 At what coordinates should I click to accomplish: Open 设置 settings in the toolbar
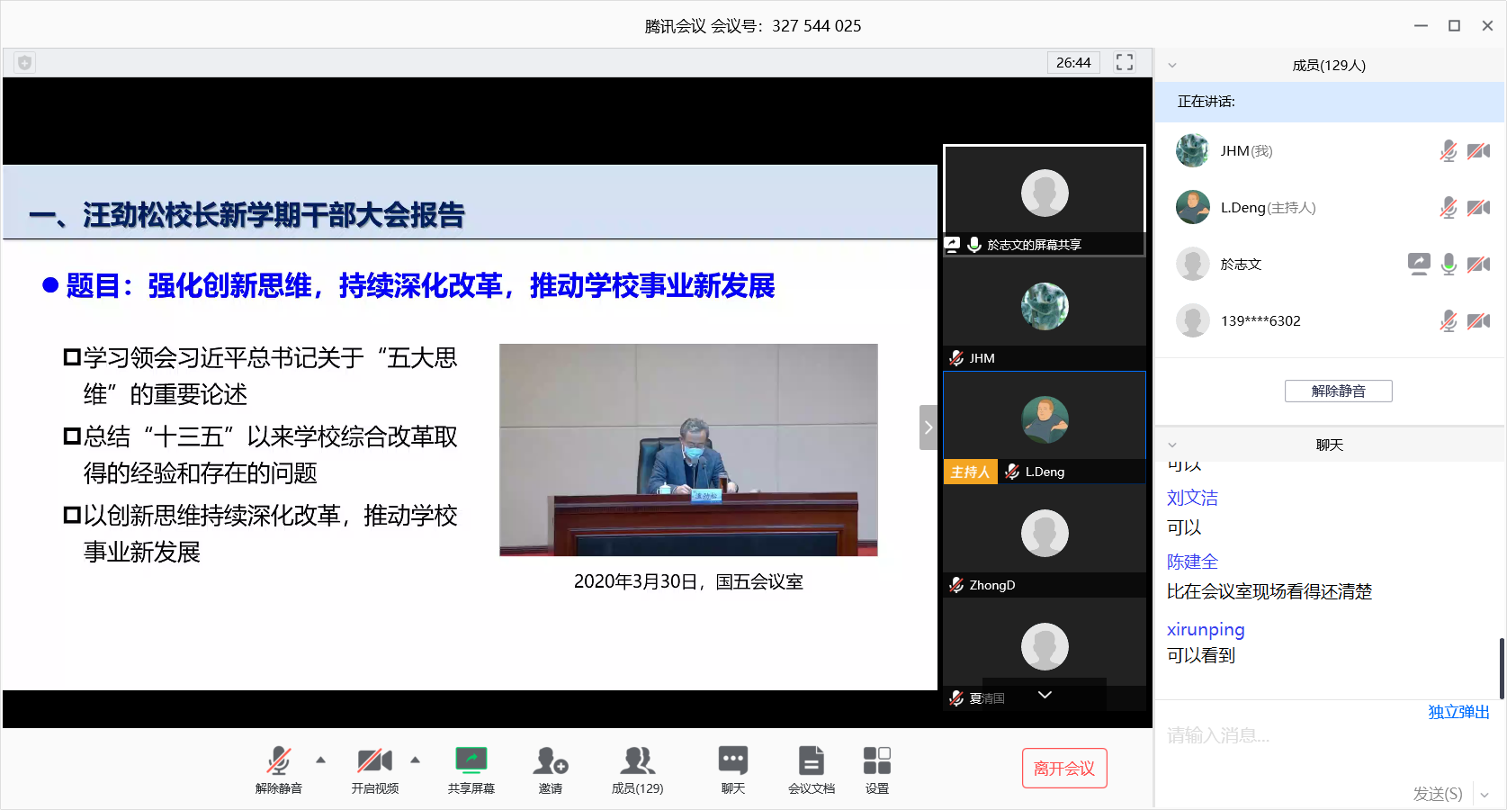click(x=876, y=761)
